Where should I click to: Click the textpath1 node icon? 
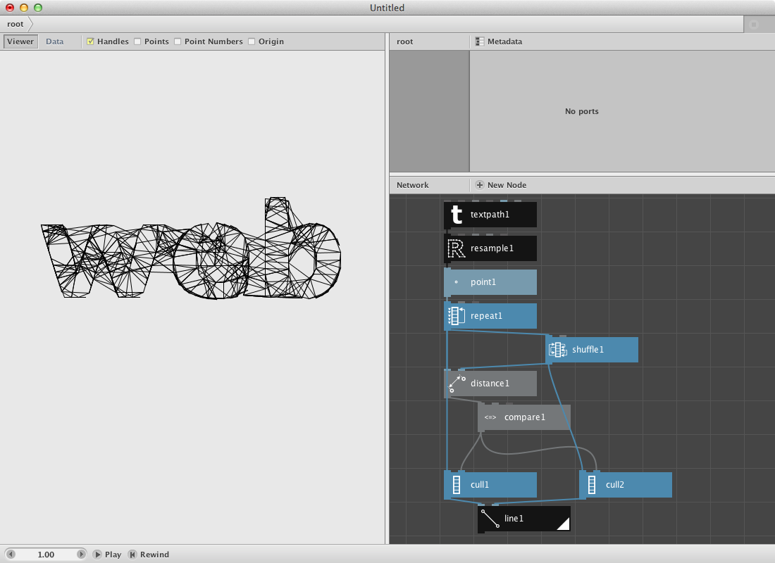pyautogui.click(x=457, y=215)
